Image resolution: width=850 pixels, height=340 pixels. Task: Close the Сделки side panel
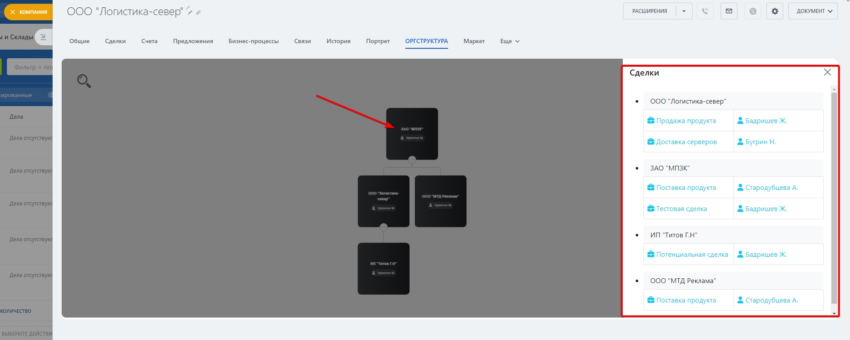[x=828, y=72]
